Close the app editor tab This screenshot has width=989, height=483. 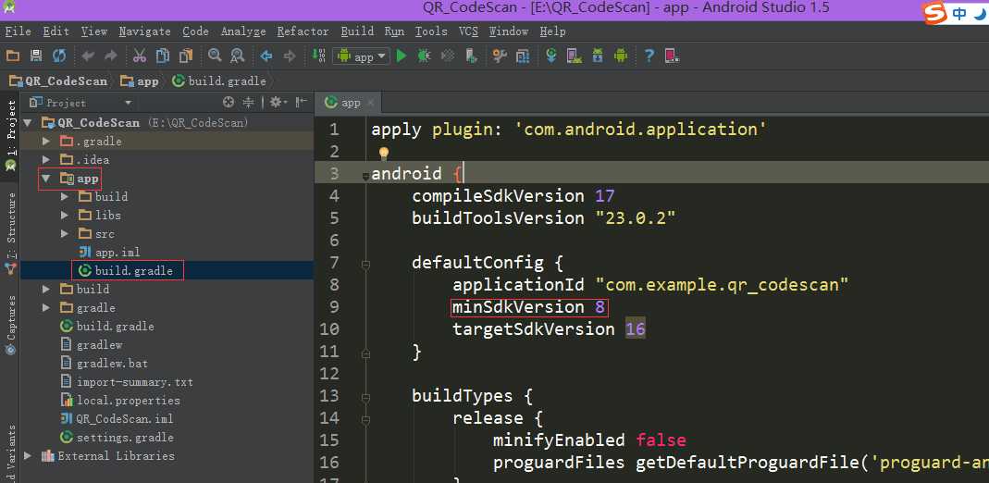370,103
